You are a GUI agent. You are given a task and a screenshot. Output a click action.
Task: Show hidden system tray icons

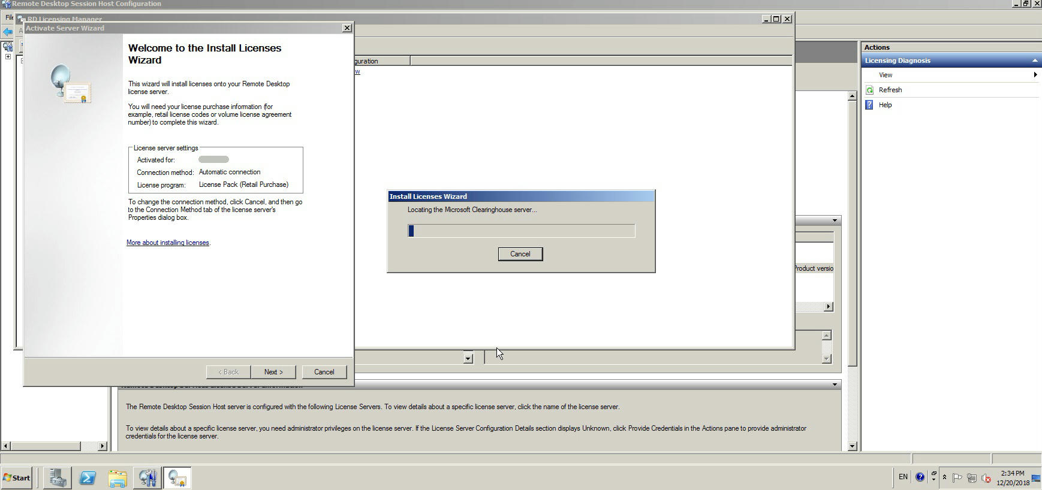coord(944,477)
